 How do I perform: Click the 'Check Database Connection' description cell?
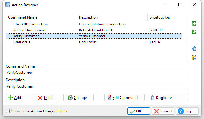(102, 24)
